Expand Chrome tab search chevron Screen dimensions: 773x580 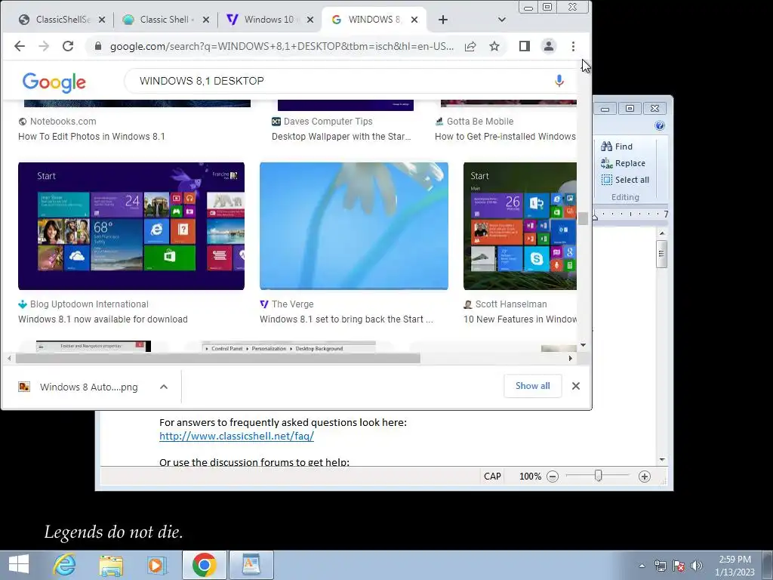501,20
